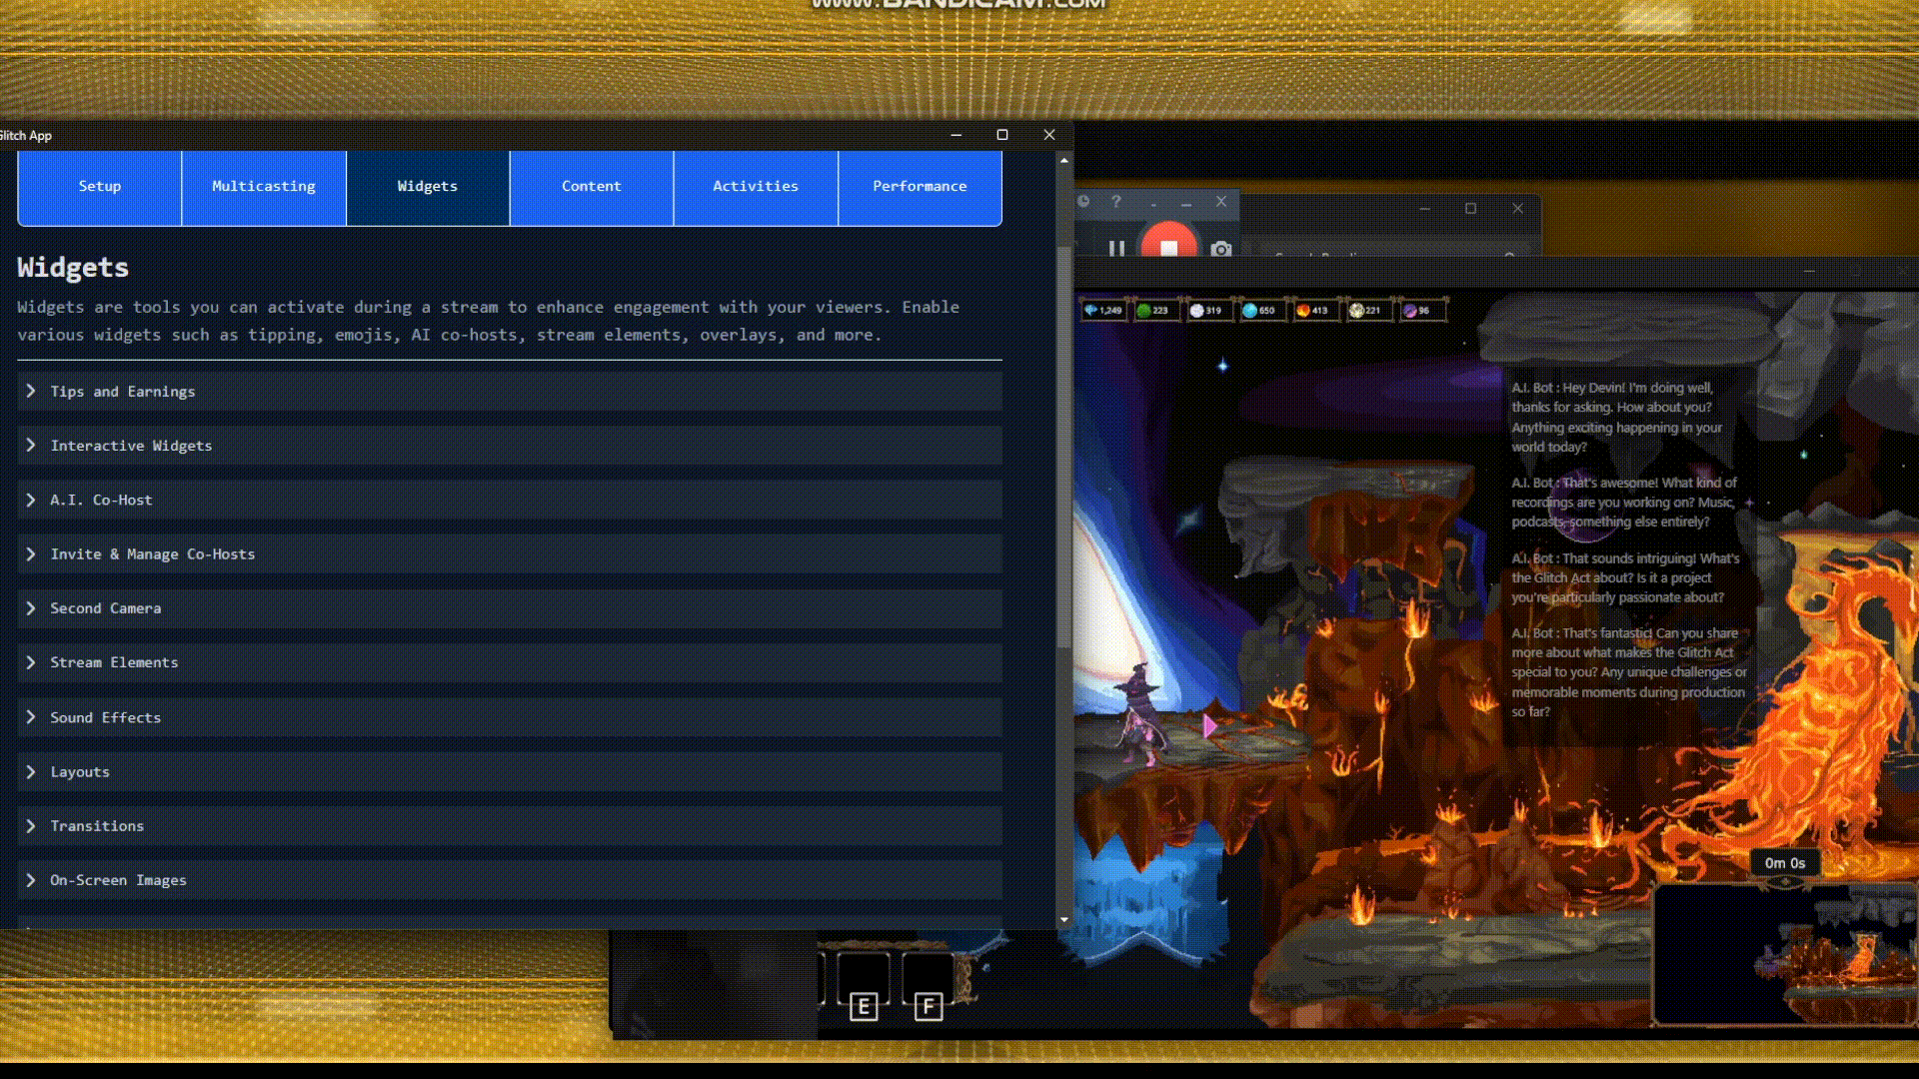The height and width of the screenshot is (1079, 1919).
Task: Click the red stop recording button
Action: point(1168,246)
